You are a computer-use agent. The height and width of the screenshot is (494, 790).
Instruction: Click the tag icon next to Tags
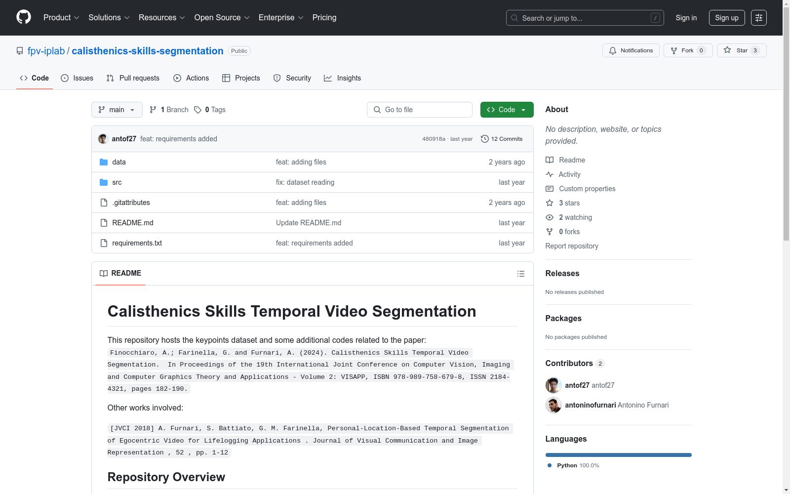(197, 110)
